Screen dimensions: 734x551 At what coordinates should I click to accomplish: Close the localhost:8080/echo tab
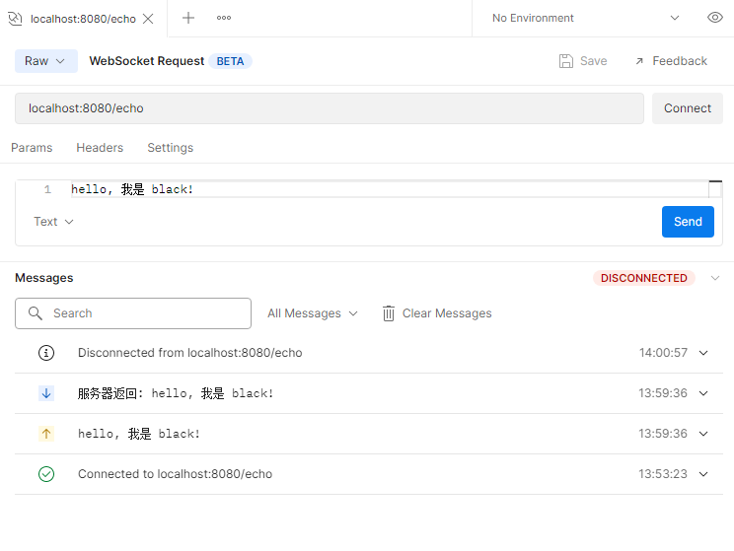(x=148, y=19)
